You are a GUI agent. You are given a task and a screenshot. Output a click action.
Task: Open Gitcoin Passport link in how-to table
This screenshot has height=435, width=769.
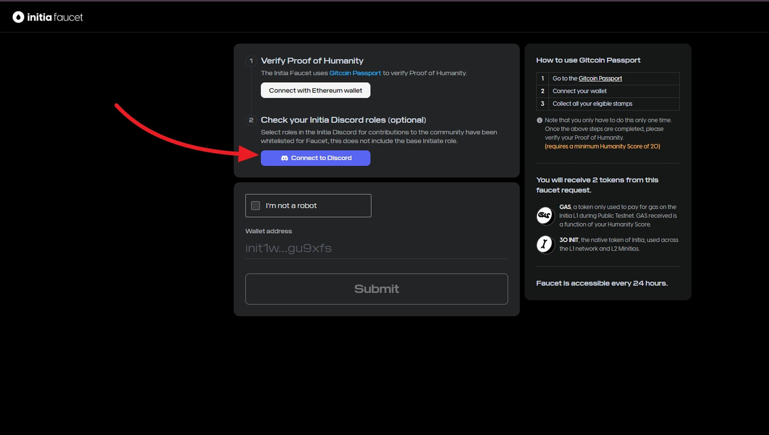click(600, 79)
